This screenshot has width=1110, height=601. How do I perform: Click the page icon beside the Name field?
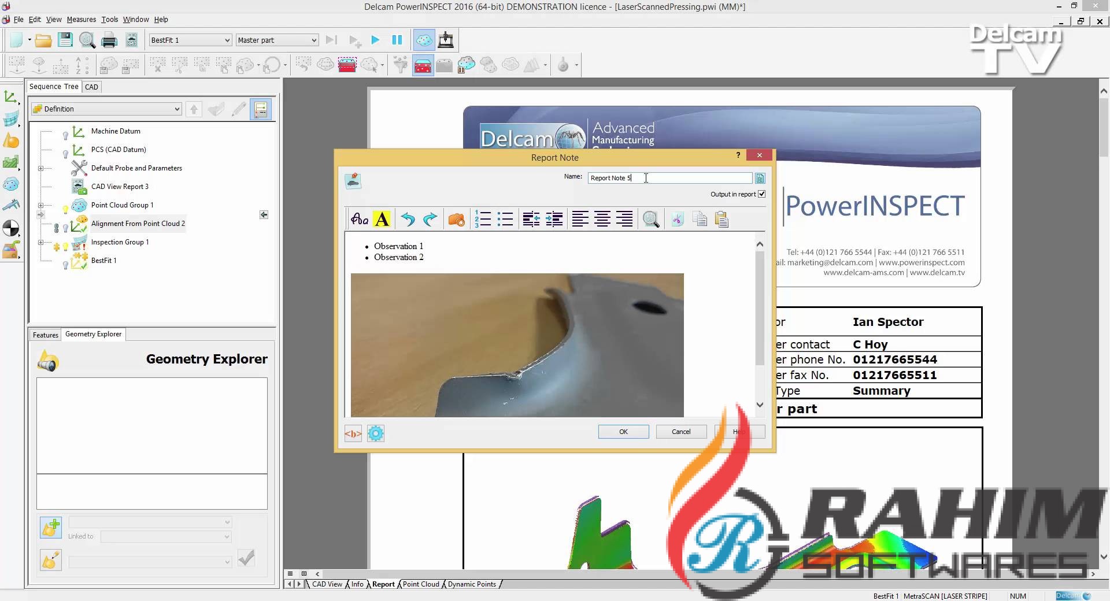click(760, 179)
